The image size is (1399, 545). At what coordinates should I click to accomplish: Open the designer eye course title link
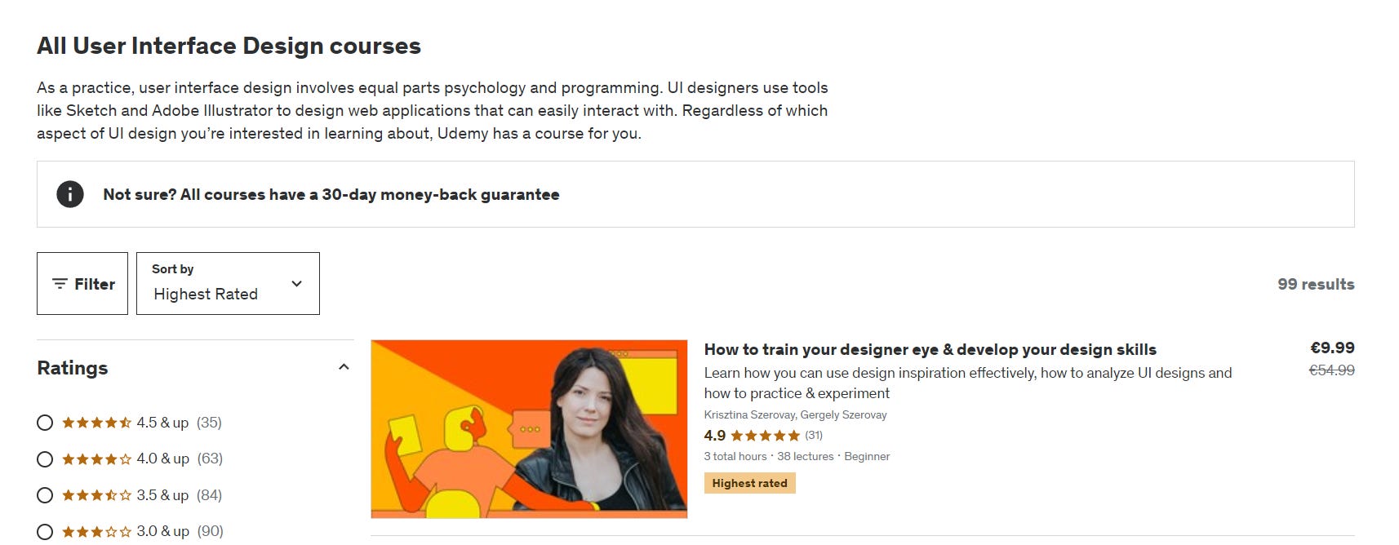930,349
